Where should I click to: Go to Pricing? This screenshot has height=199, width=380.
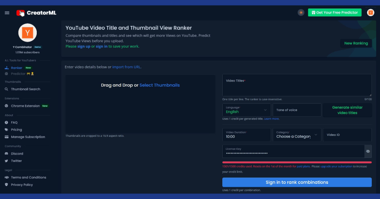[16, 130]
